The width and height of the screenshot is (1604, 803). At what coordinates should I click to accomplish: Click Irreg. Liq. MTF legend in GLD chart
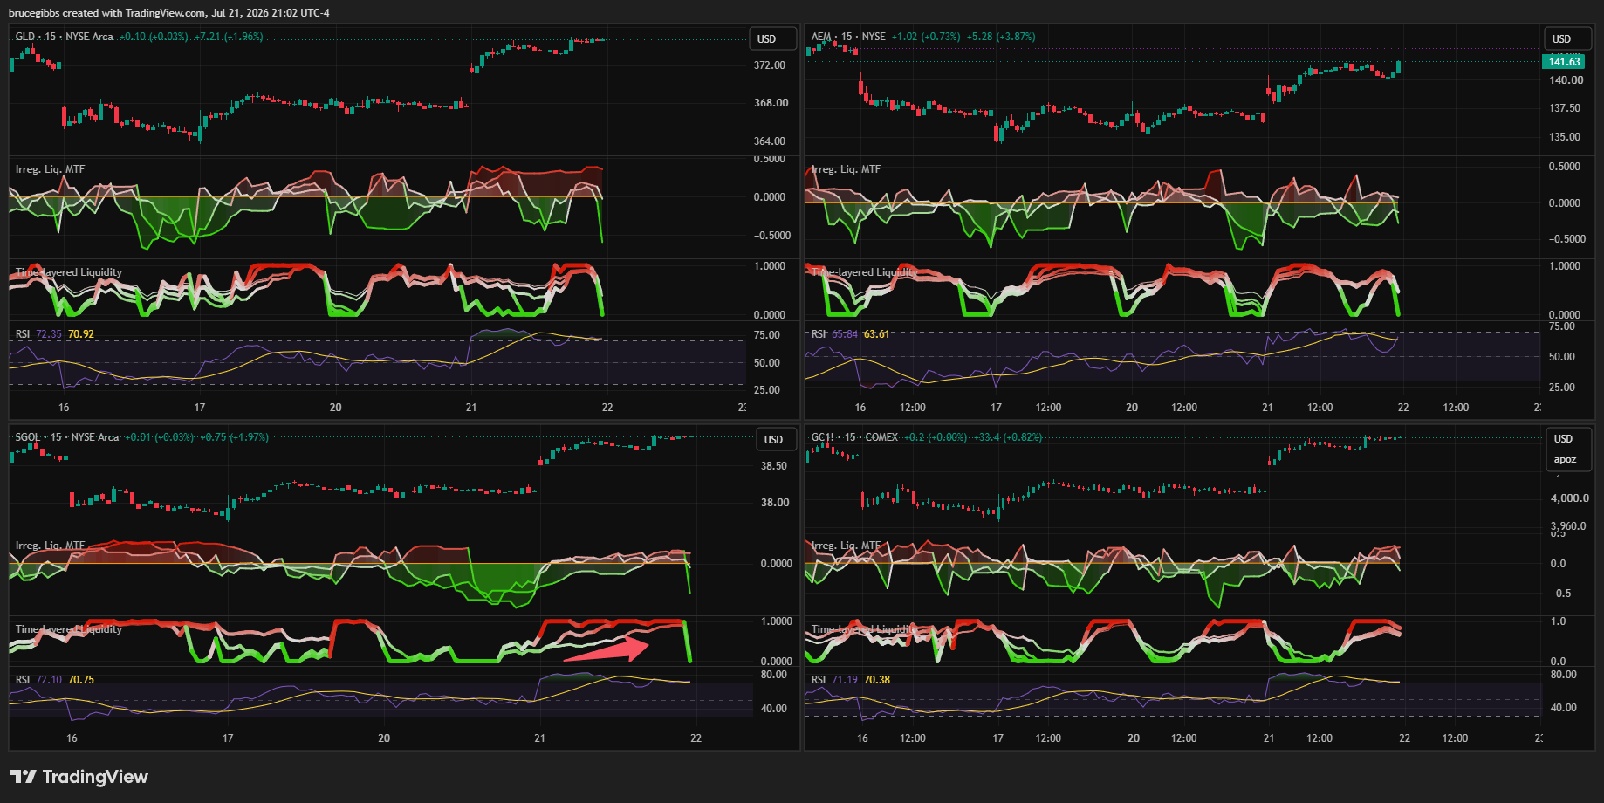[50, 169]
